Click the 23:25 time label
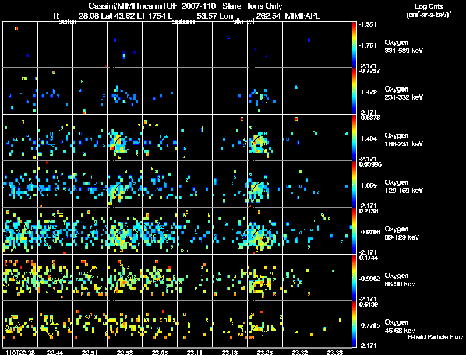The height and width of the screenshot is (355, 466). click(x=264, y=352)
